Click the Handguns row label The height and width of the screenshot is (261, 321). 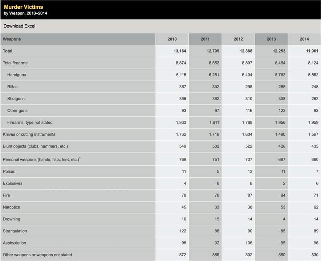coord(17,75)
